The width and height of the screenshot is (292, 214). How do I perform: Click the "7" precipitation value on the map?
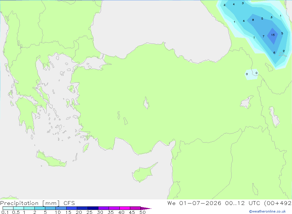(x=263, y=36)
